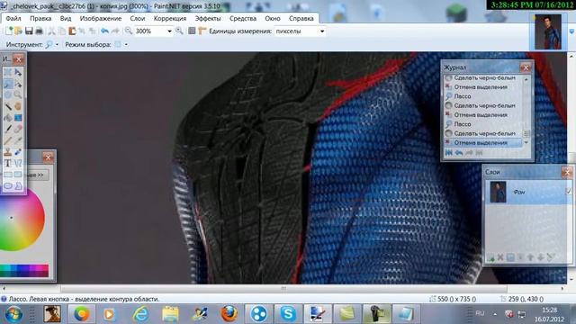Click the Undo arrow in toolbar
The height and width of the screenshot is (324, 576).
104,31
